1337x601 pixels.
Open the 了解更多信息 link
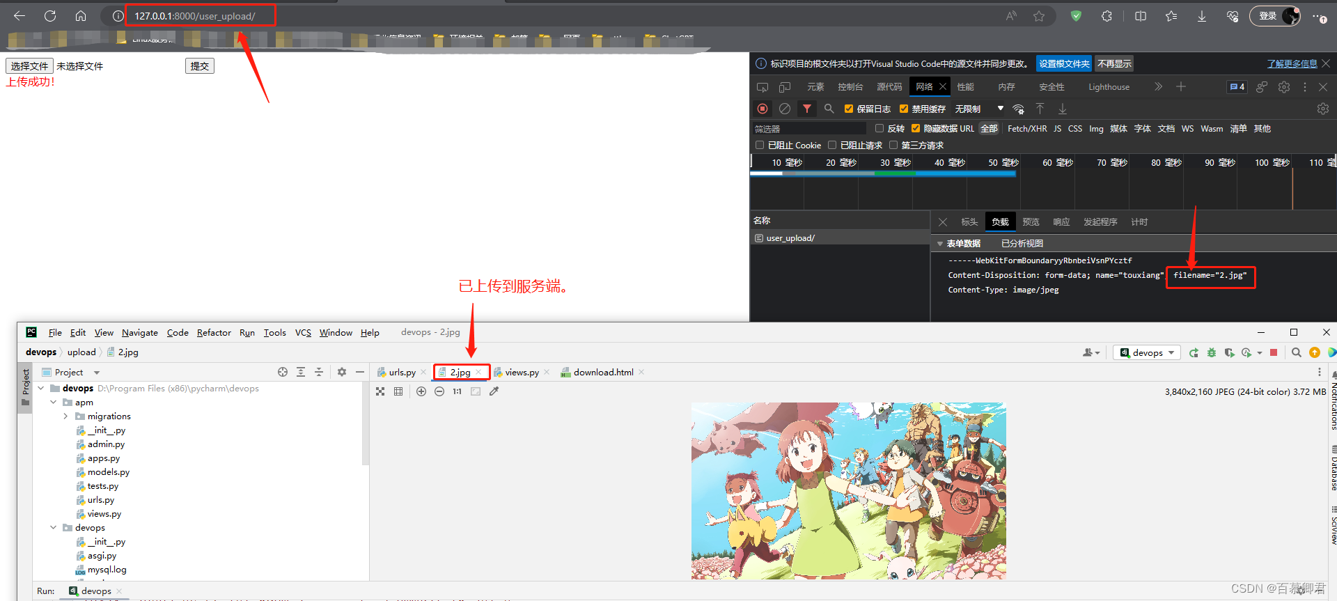[x=1292, y=63]
